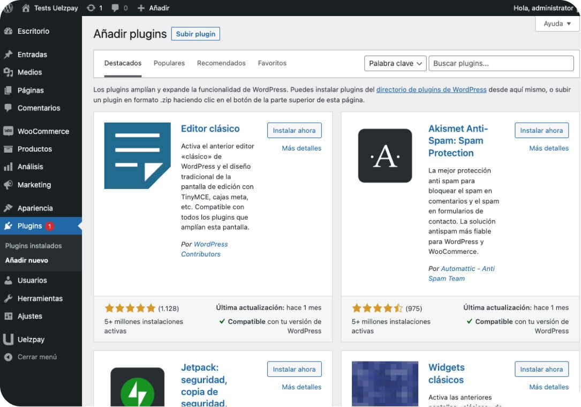Open Más detalles for Akismet
581x407 pixels.
[x=549, y=148]
